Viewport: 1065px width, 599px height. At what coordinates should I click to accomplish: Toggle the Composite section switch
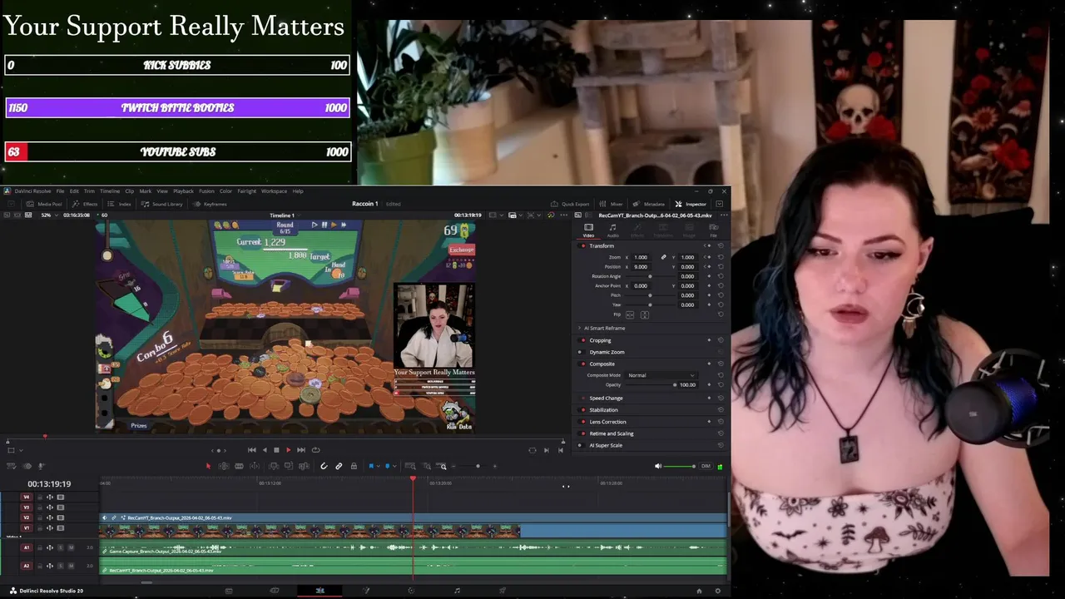(x=582, y=364)
